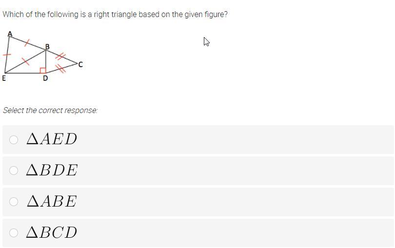395x248 pixels.
Task: Click the question text about right triangle
Action: tap(115, 15)
